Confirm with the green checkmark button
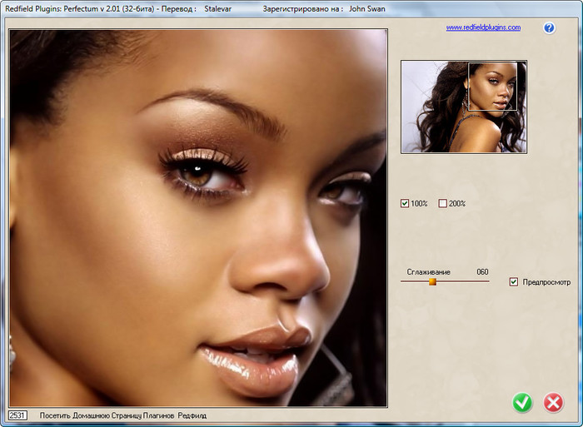Screen dimensions: 583x427 coord(522,403)
